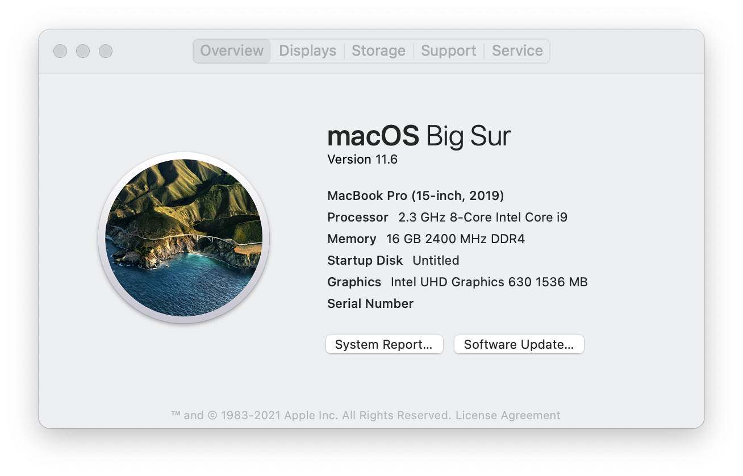Viewport: 743px width, 476px height.
Task: Click the Version 11.6 text
Action: [x=362, y=160]
